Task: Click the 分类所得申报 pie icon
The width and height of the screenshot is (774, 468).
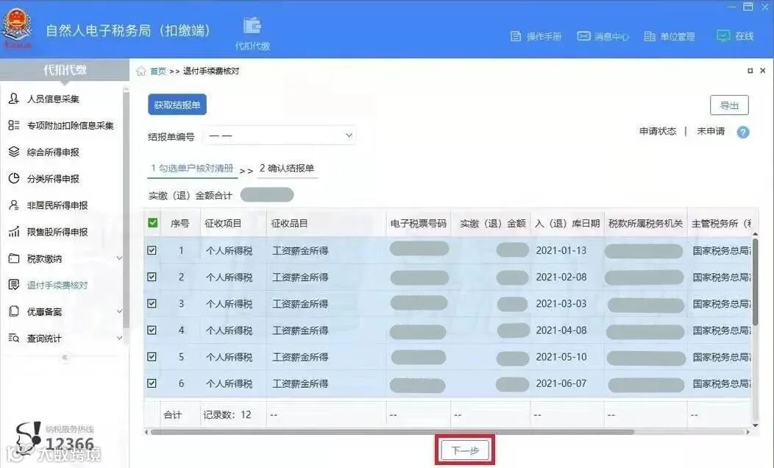Action: (x=14, y=179)
